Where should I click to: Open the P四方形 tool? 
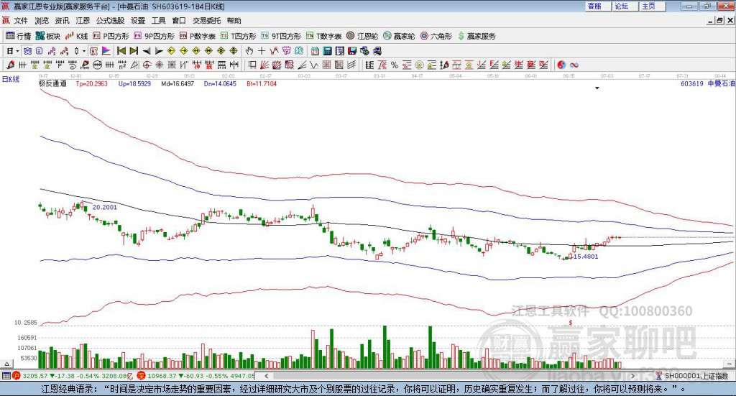coord(111,36)
